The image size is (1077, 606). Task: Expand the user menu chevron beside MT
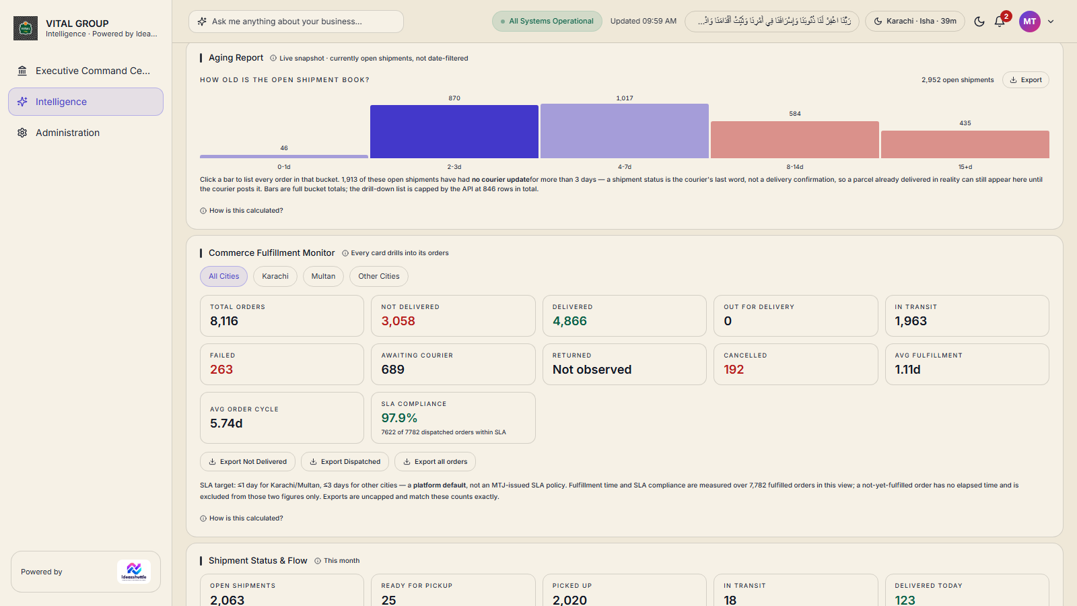[x=1051, y=22]
